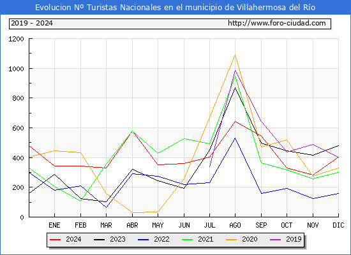The width and height of the screenshot is (351, 255).
Task: Click the green 2021 data point at JUN
Action: (184, 139)
